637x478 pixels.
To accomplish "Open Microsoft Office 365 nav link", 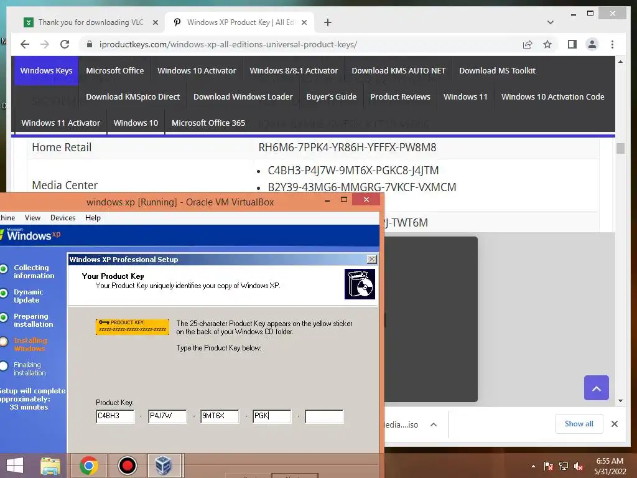I will 208,123.
